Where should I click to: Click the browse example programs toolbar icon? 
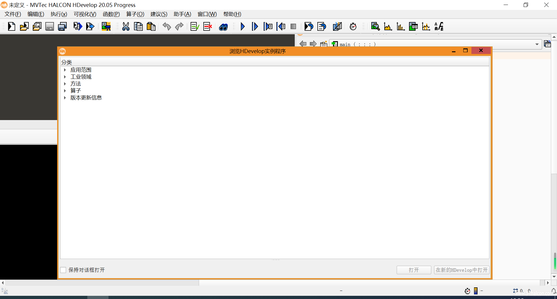(37, 27)
